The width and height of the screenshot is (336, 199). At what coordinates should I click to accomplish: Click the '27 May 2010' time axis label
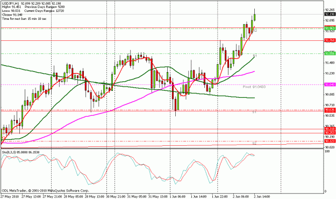click(x=10, y=196)
